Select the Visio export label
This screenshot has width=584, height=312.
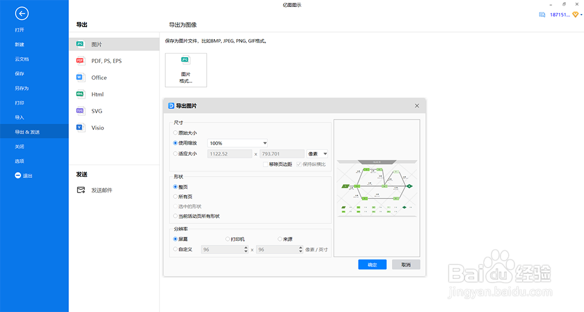click(98, 128)
